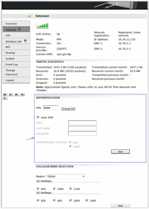Click the IP address value 10.76.11.110
149x209 pixels.
click(x=127, y=39)
